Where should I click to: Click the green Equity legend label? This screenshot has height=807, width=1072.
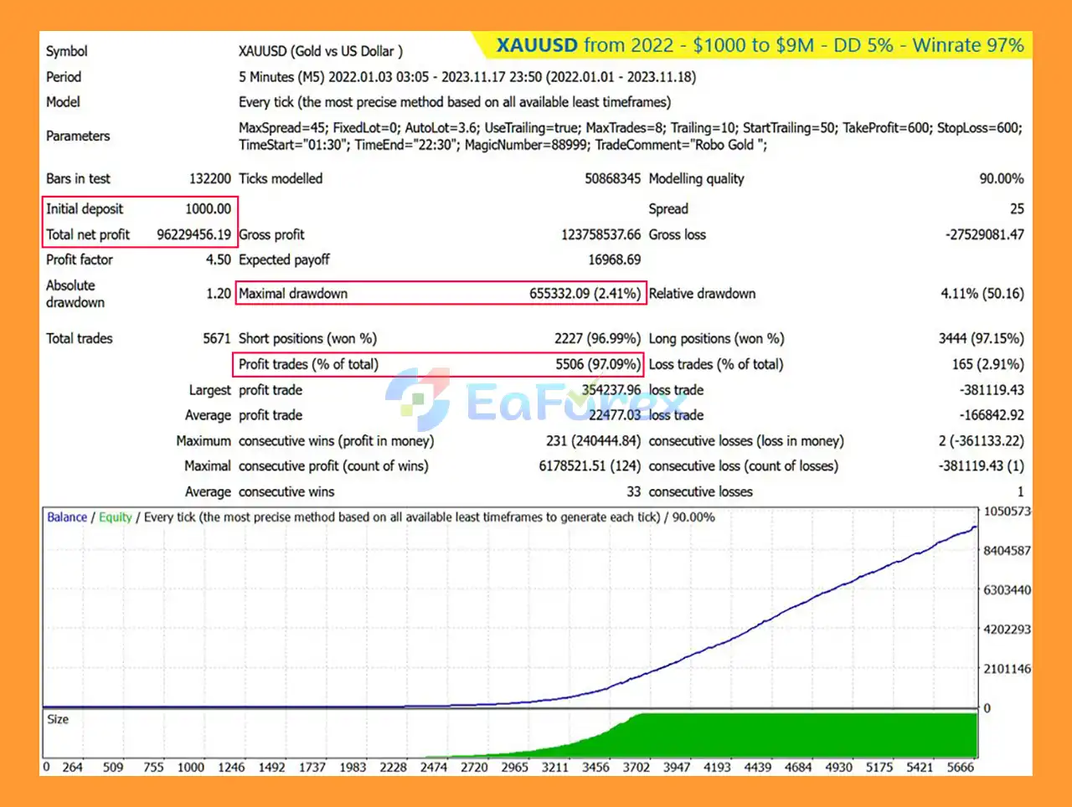(116, 517)
